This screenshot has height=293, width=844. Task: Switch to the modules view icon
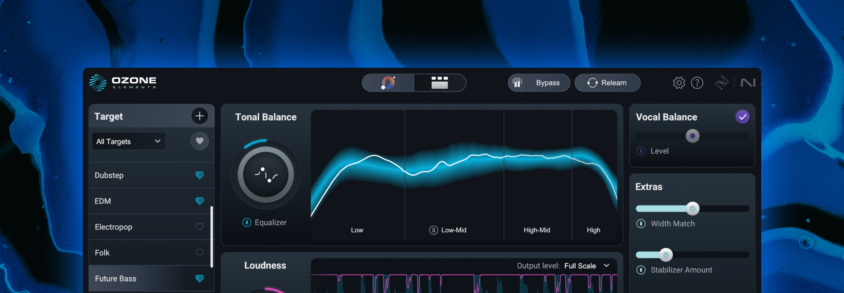pos(440,83)
